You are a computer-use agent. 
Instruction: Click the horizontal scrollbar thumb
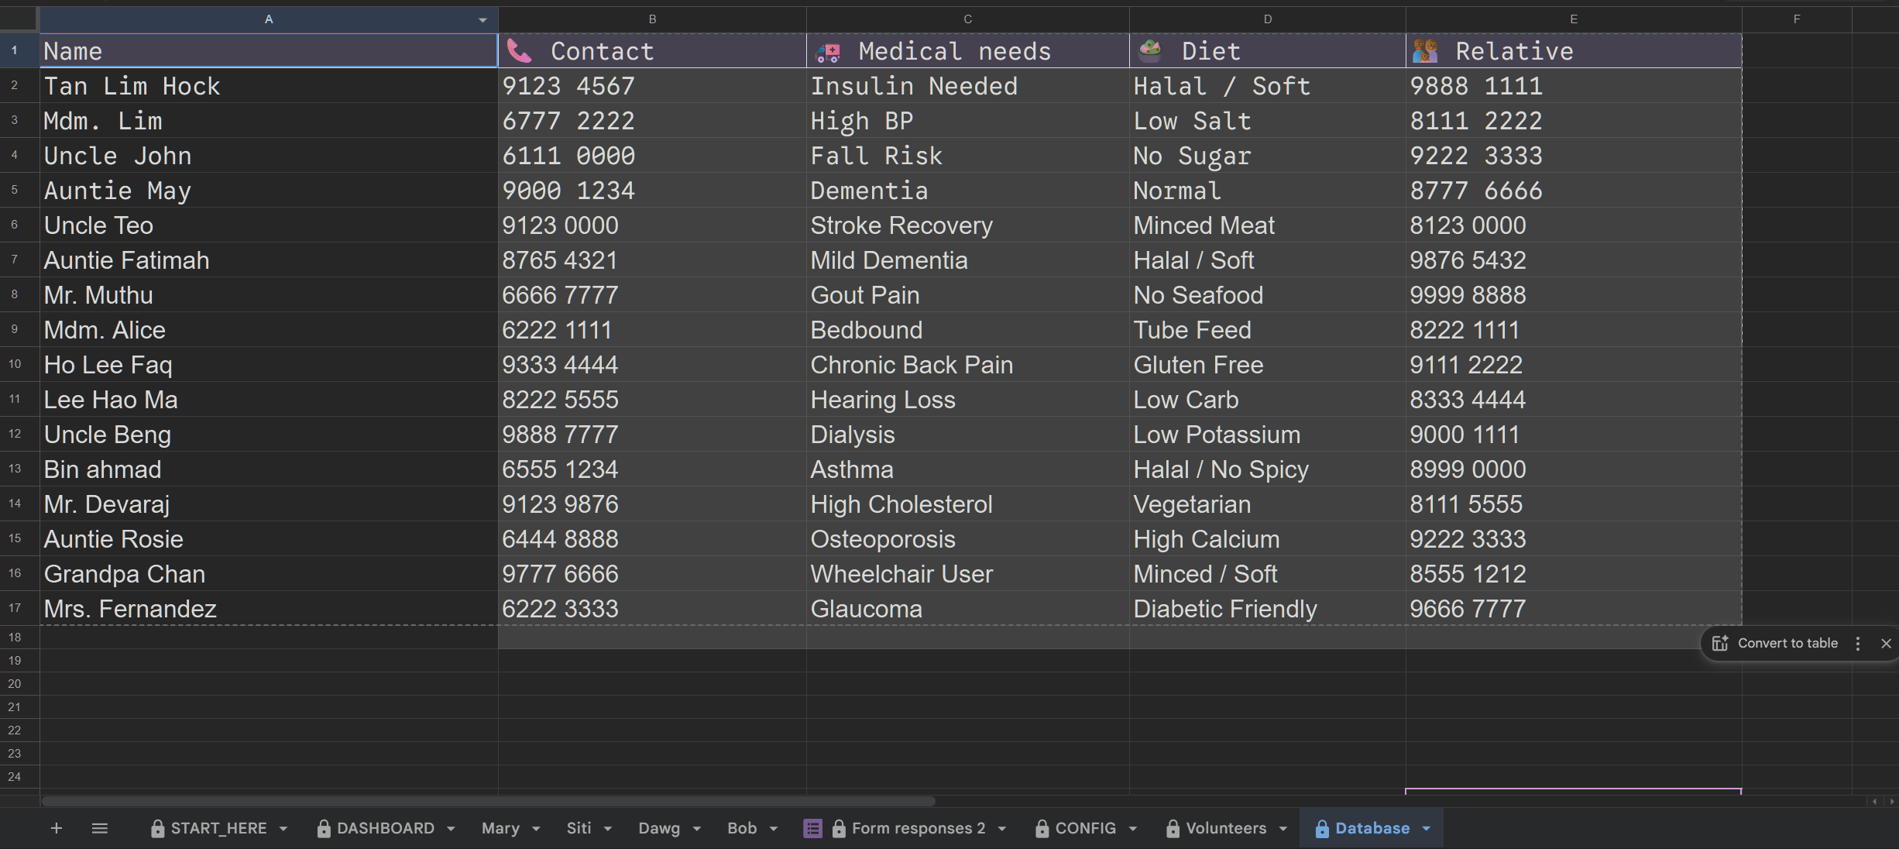point(488,802)
